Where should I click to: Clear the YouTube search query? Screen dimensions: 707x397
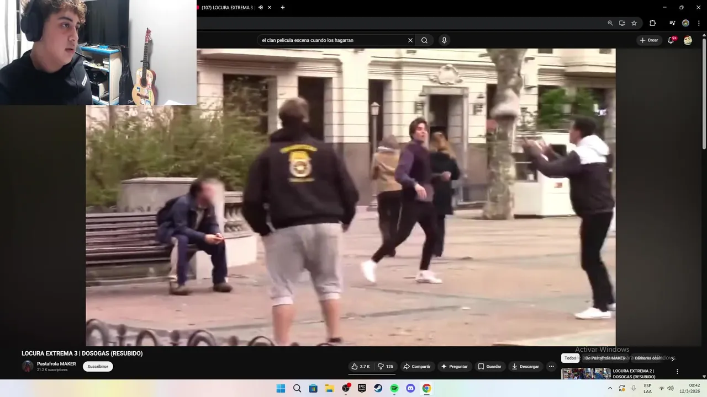click(x=410, y=40)
